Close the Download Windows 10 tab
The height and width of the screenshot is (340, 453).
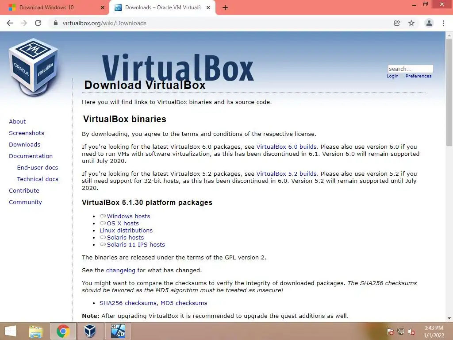(103, 8)
